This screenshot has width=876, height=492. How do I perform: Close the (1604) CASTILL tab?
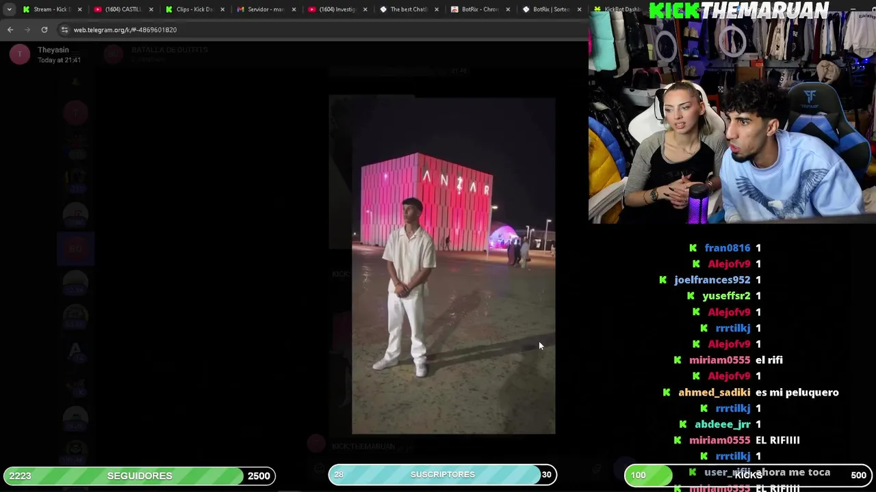tap(151, 10)
